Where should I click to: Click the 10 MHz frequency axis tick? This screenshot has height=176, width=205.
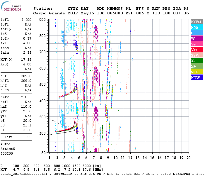pos(116,158)
